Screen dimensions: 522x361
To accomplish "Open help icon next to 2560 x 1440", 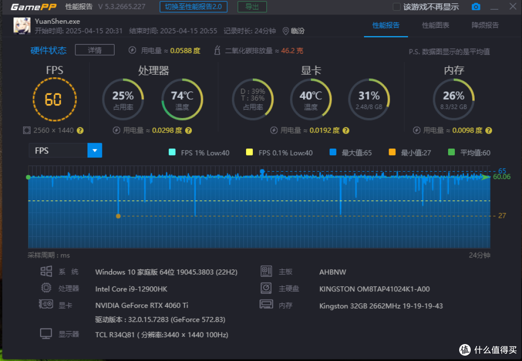I will click(80, 130).
